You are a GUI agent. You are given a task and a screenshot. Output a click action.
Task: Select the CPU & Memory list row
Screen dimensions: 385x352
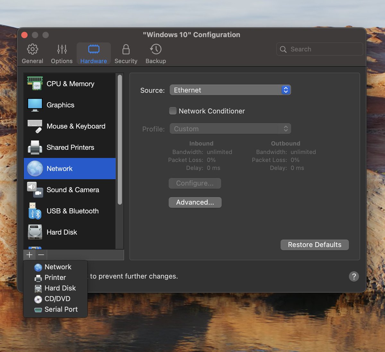pyautogui.click(x=70, y=84)
